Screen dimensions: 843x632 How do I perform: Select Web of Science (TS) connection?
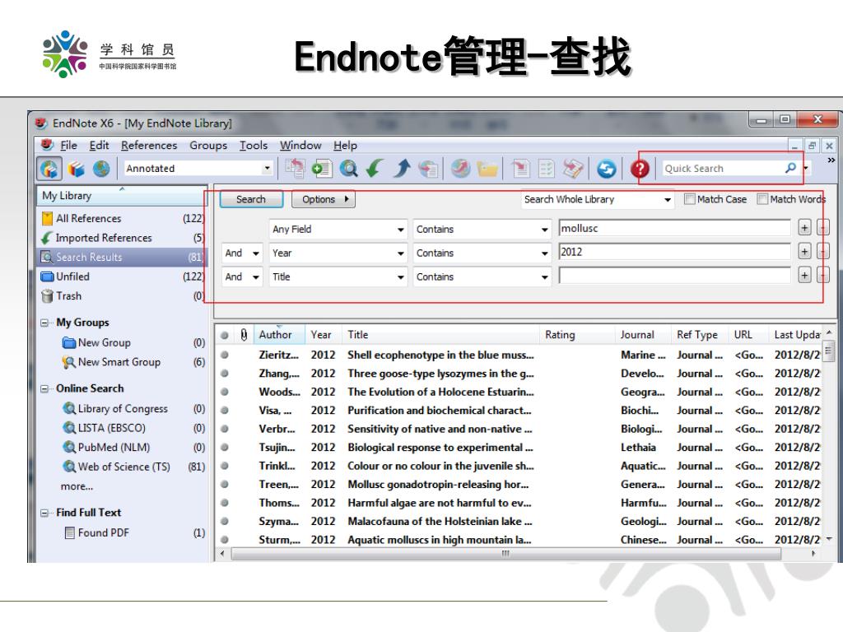[x=123, y=467]
